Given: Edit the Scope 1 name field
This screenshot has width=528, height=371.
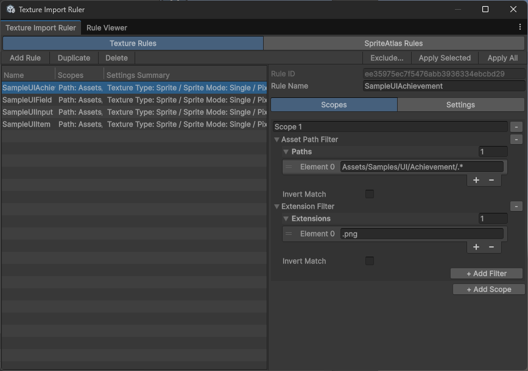Looking at the screenshot, I should (390, 127).
